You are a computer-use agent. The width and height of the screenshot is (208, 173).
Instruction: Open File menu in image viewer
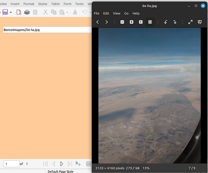point(97,13)
